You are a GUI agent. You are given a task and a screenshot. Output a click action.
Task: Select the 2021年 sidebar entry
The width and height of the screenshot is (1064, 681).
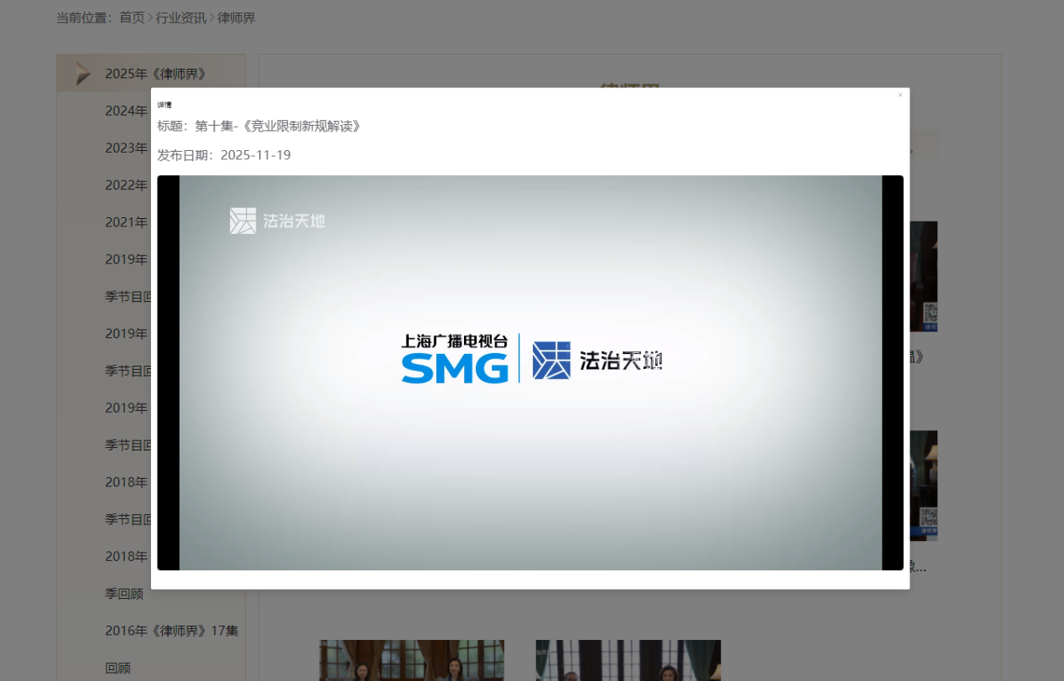coord(125,221)
